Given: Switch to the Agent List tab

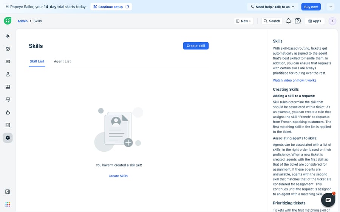Looking at the screenshot, I should point(62,61).
